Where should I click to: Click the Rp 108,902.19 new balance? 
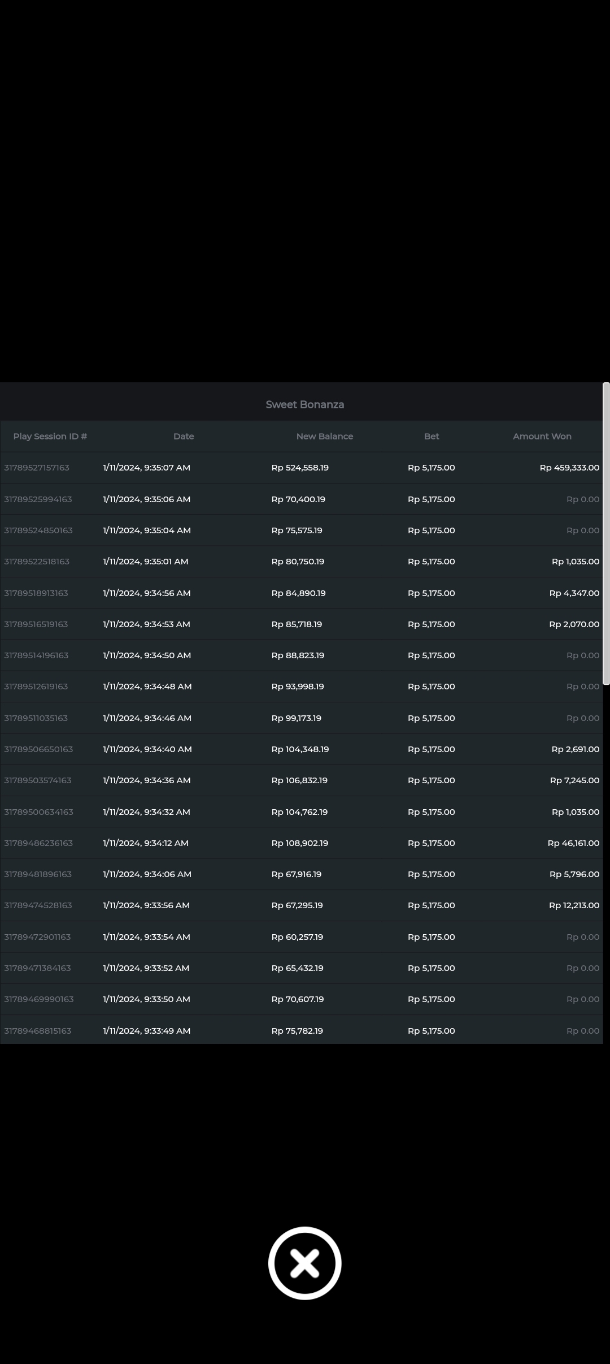point(300,843)
